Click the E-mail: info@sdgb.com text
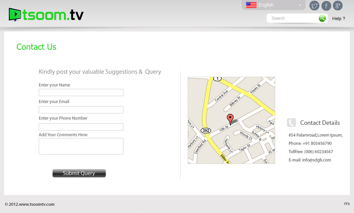The height and width of the screenshot is (213, 354). (x=310, y=160)
